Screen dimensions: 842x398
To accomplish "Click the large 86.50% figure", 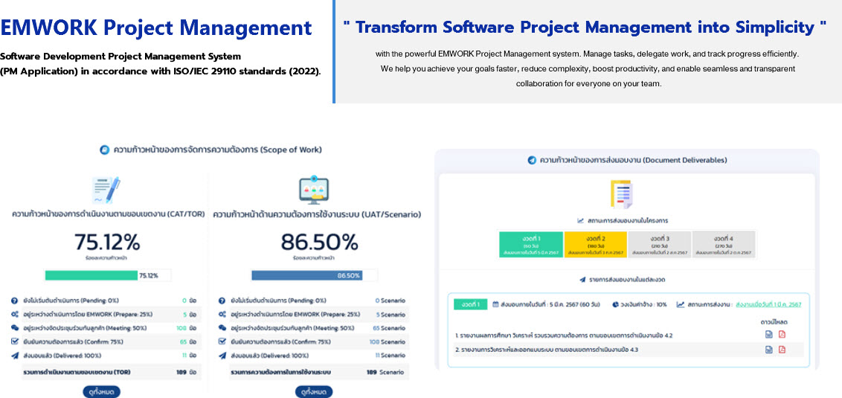I will point(319,243).
